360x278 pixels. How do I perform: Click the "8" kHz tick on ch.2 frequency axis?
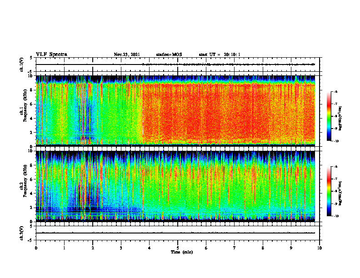[31, 165]
